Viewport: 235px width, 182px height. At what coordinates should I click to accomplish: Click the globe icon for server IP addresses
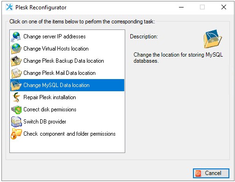coord(16,36)
